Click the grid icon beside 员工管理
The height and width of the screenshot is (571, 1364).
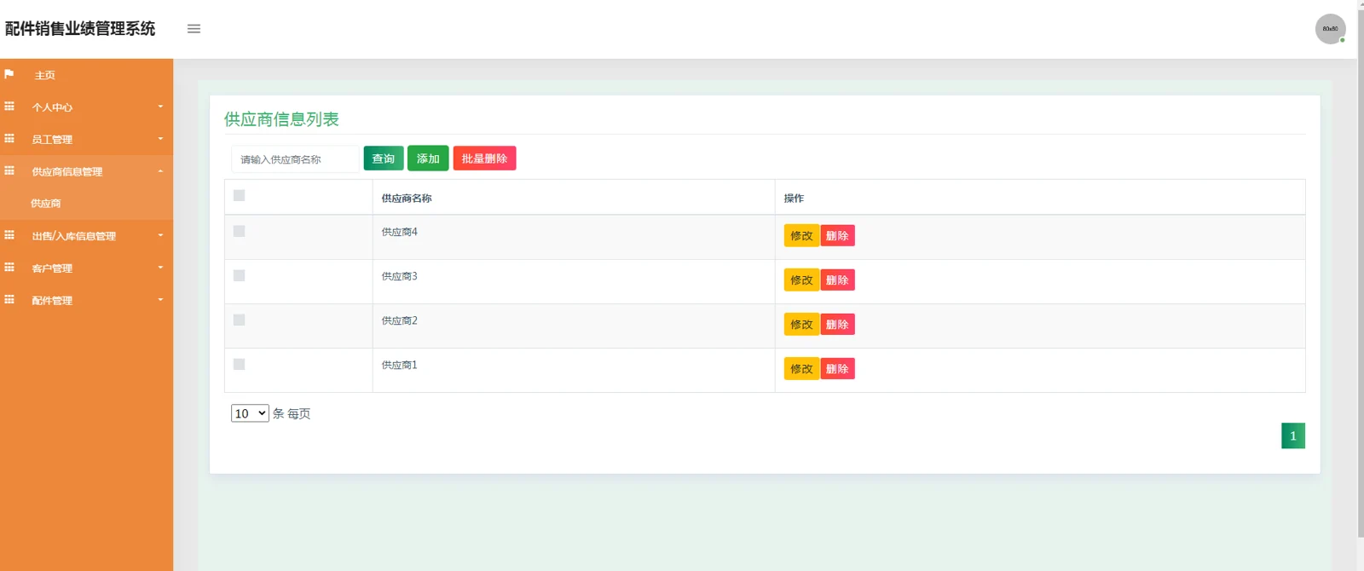9,138
